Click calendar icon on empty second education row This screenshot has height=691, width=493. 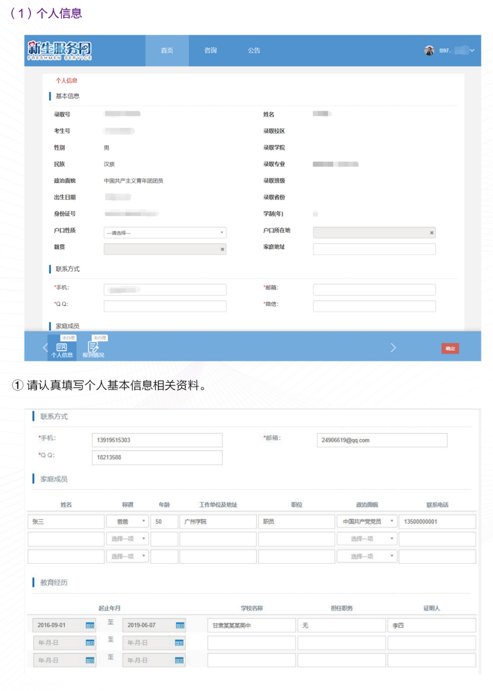click(x=90, y=642)
